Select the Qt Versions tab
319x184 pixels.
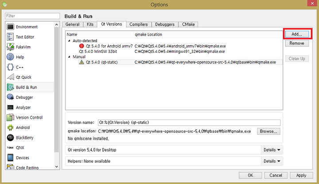112,24
